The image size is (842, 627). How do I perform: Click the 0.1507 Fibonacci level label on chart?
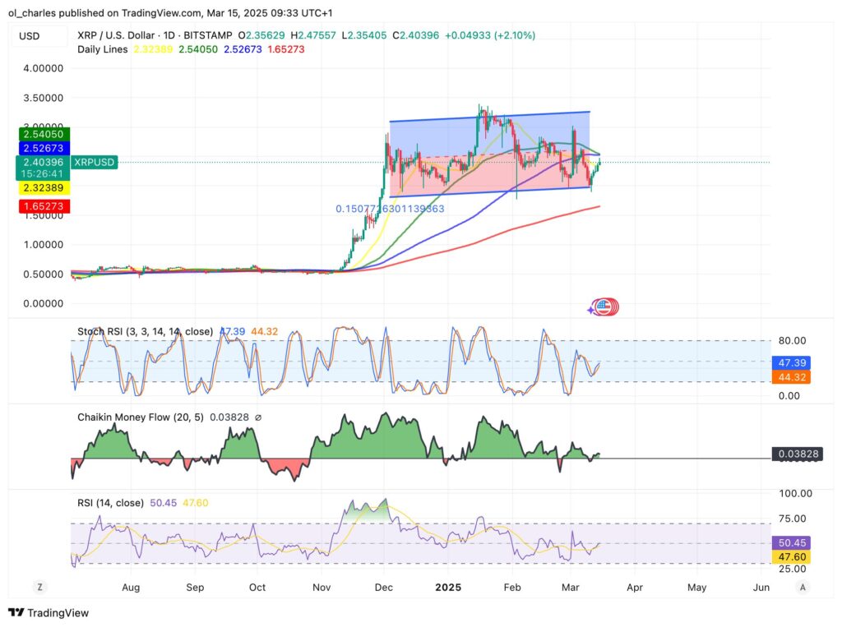coord(391,209)
